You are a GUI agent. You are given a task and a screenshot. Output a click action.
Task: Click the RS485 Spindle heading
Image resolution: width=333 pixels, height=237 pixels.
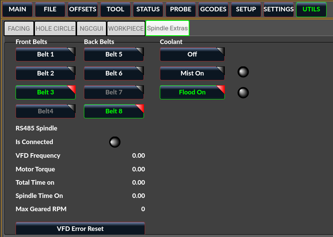[x=36, y=129]
